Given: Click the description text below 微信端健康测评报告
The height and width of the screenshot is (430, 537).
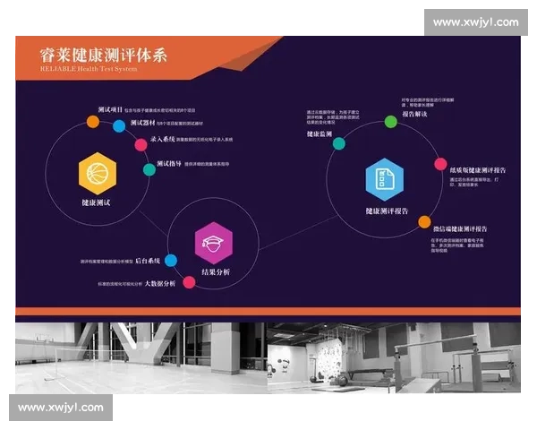Looking at the screenshot, I should (457, 245).
